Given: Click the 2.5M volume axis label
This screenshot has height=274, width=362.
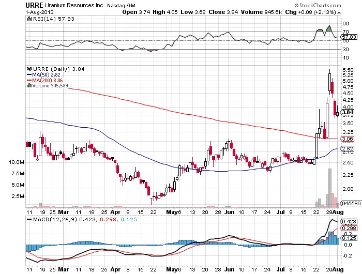Looking at the screenshot, I should point(18,196).
